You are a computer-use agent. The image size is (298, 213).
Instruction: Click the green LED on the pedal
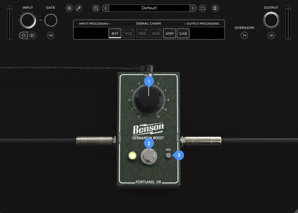pyautogui.click(x=133, y=156)
